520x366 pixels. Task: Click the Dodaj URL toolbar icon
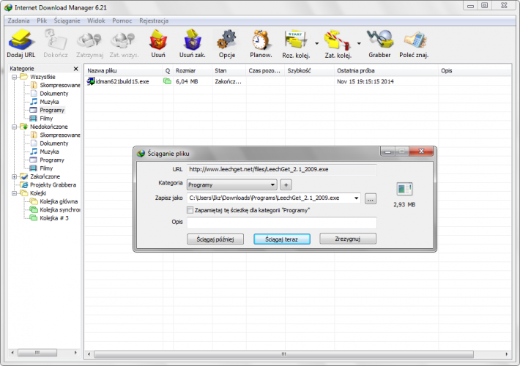(x=21, y=40)
